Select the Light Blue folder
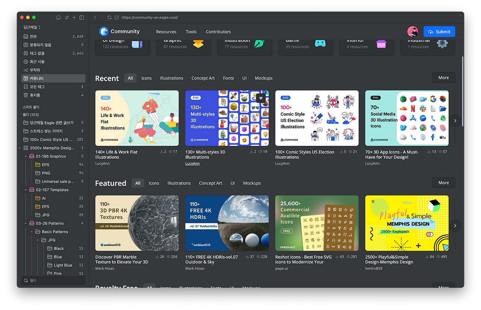 point(53,265)
